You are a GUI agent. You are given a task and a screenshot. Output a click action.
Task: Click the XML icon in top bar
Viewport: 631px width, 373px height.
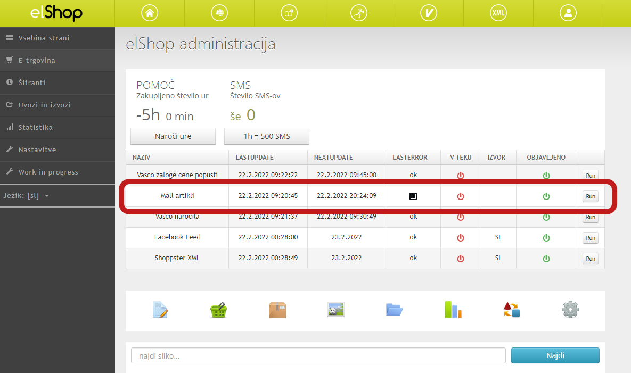click(498, 13)
